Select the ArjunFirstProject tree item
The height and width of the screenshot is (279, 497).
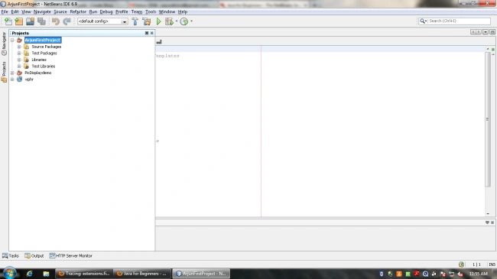click(x=43, y=40)
